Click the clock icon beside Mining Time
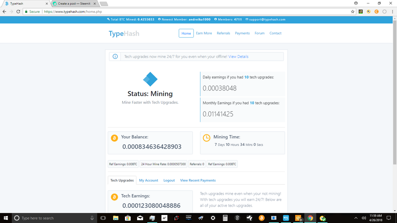 click(207, 138)
